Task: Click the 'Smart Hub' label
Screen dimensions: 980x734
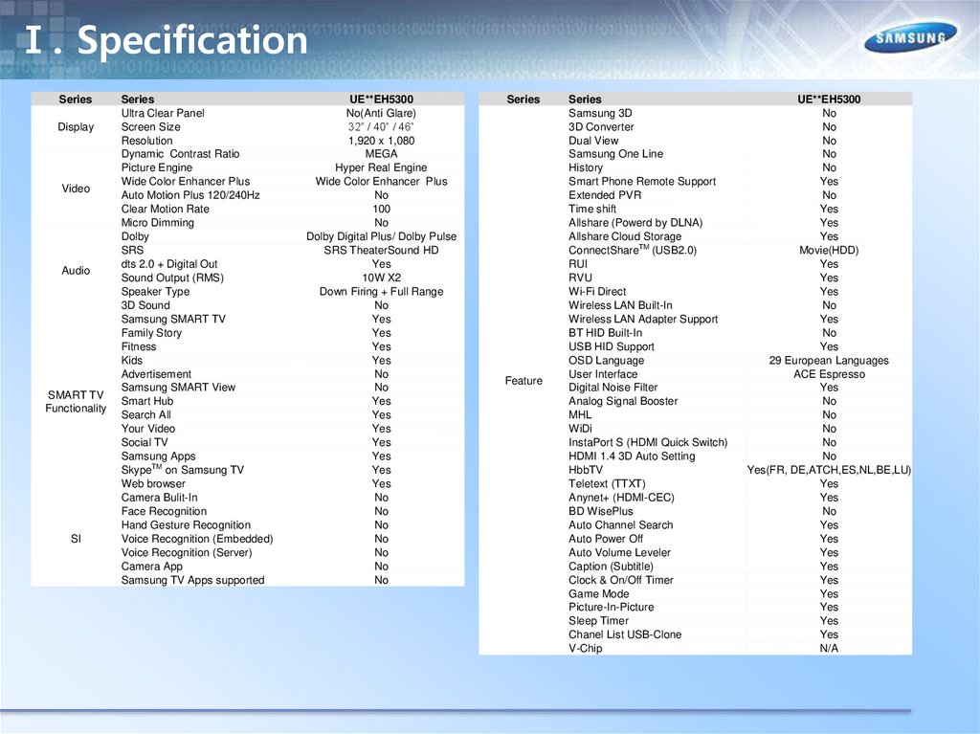Action: [146, 401]
